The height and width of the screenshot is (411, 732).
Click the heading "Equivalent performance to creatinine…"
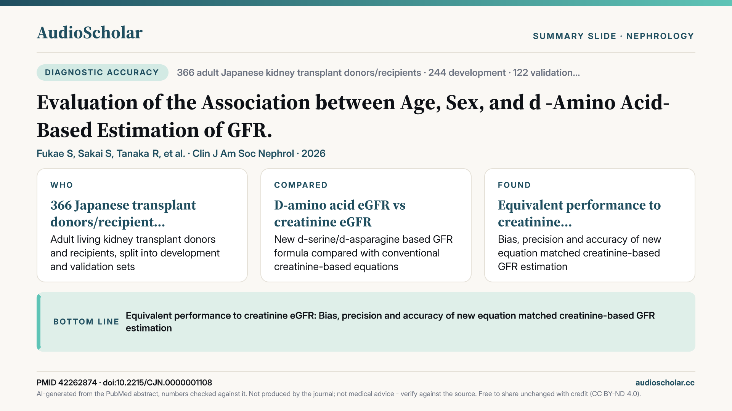579,213
